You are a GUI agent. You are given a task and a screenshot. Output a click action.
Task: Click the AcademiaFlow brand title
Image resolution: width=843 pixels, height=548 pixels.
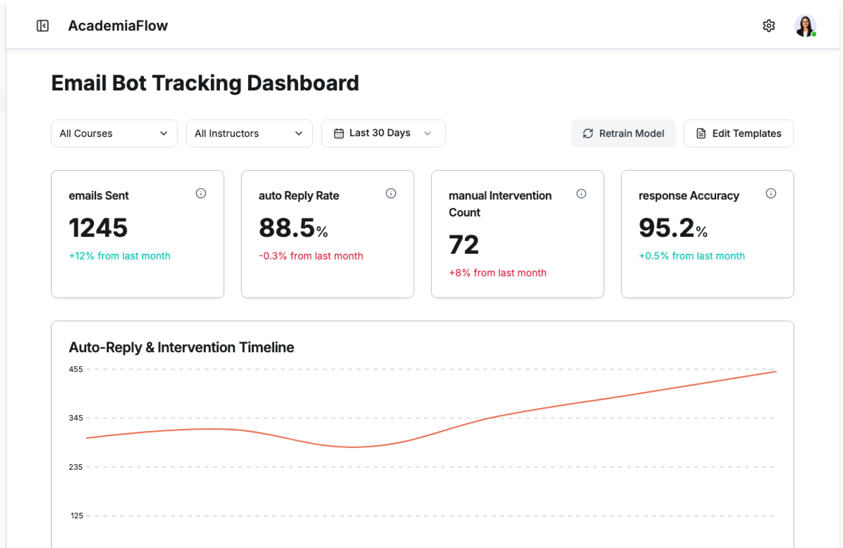click(118, 26)
